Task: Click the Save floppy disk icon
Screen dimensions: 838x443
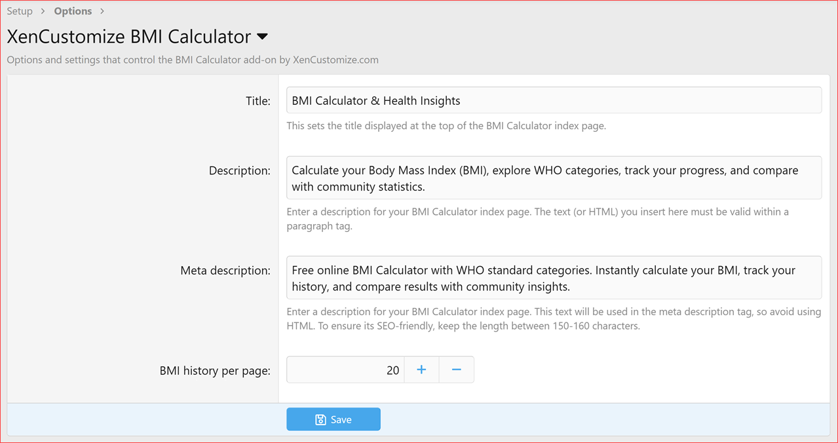Action: pos(320,419)
